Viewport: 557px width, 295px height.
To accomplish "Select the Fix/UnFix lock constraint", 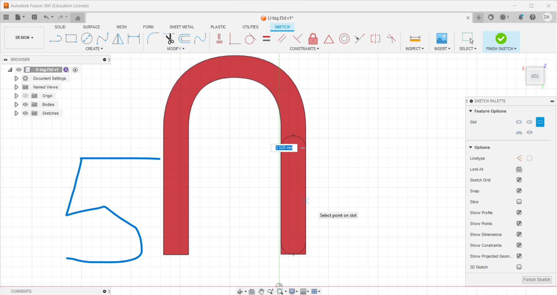I will point(313,39).
